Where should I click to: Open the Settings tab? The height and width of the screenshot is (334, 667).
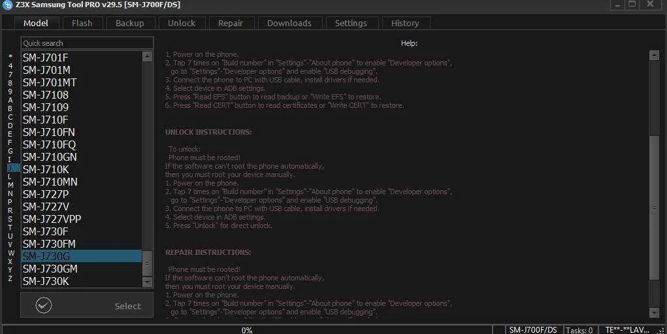[351, 23]
